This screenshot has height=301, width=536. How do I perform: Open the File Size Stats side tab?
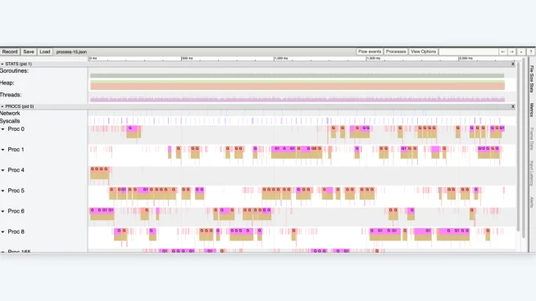click(x=532, y=79)
